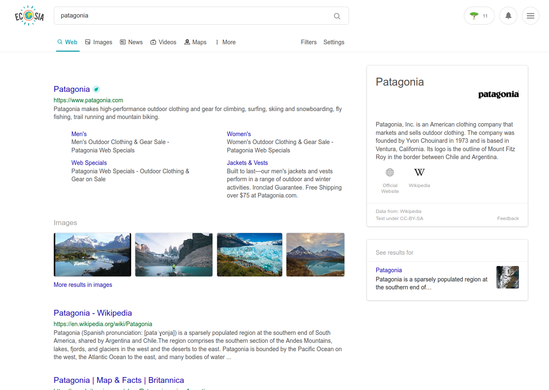Open fourth image of mountain at sunset lake

tap(315, 255)
